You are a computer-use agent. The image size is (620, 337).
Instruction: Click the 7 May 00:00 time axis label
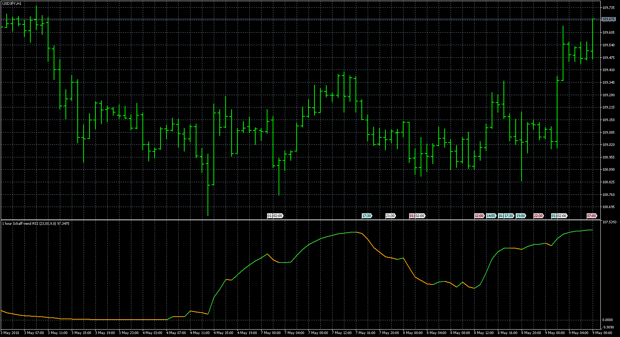271,333
